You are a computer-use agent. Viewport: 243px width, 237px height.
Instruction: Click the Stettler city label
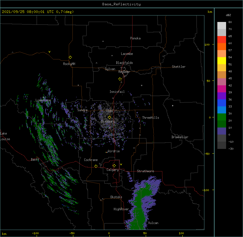[x=179, y=67]
